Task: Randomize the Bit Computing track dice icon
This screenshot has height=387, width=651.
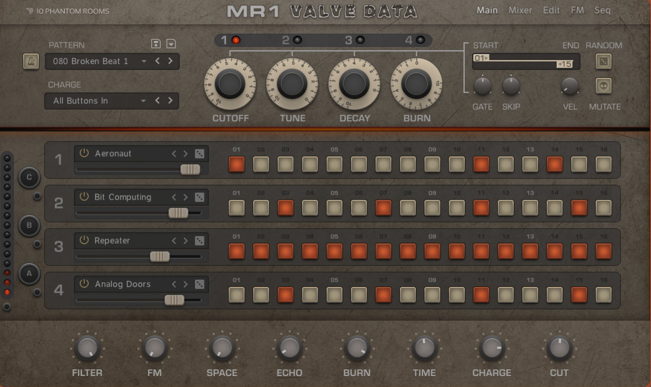Action: coord(199,197)
